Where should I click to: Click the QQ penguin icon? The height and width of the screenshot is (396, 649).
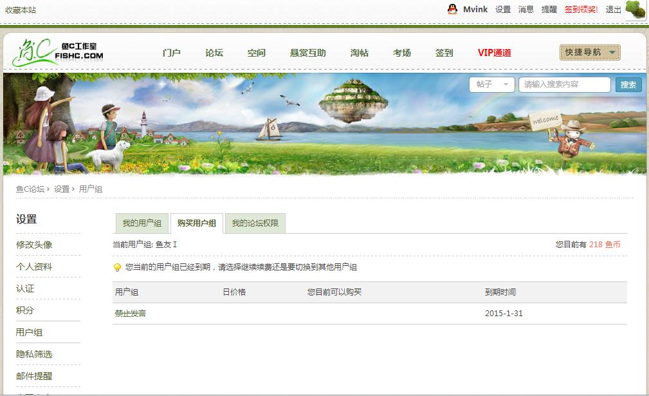[452, 9]
